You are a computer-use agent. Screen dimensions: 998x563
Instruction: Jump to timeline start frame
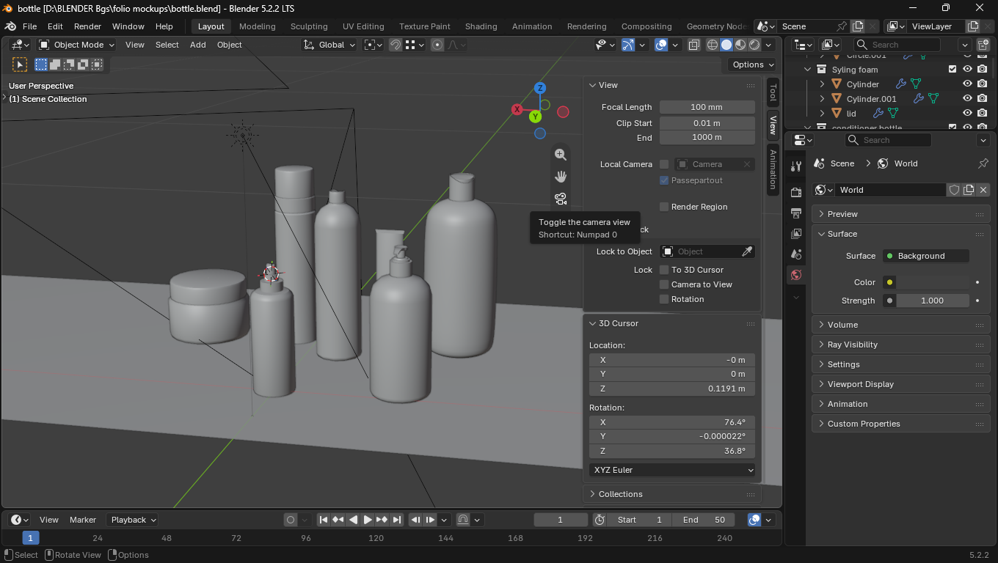point(324,520)
